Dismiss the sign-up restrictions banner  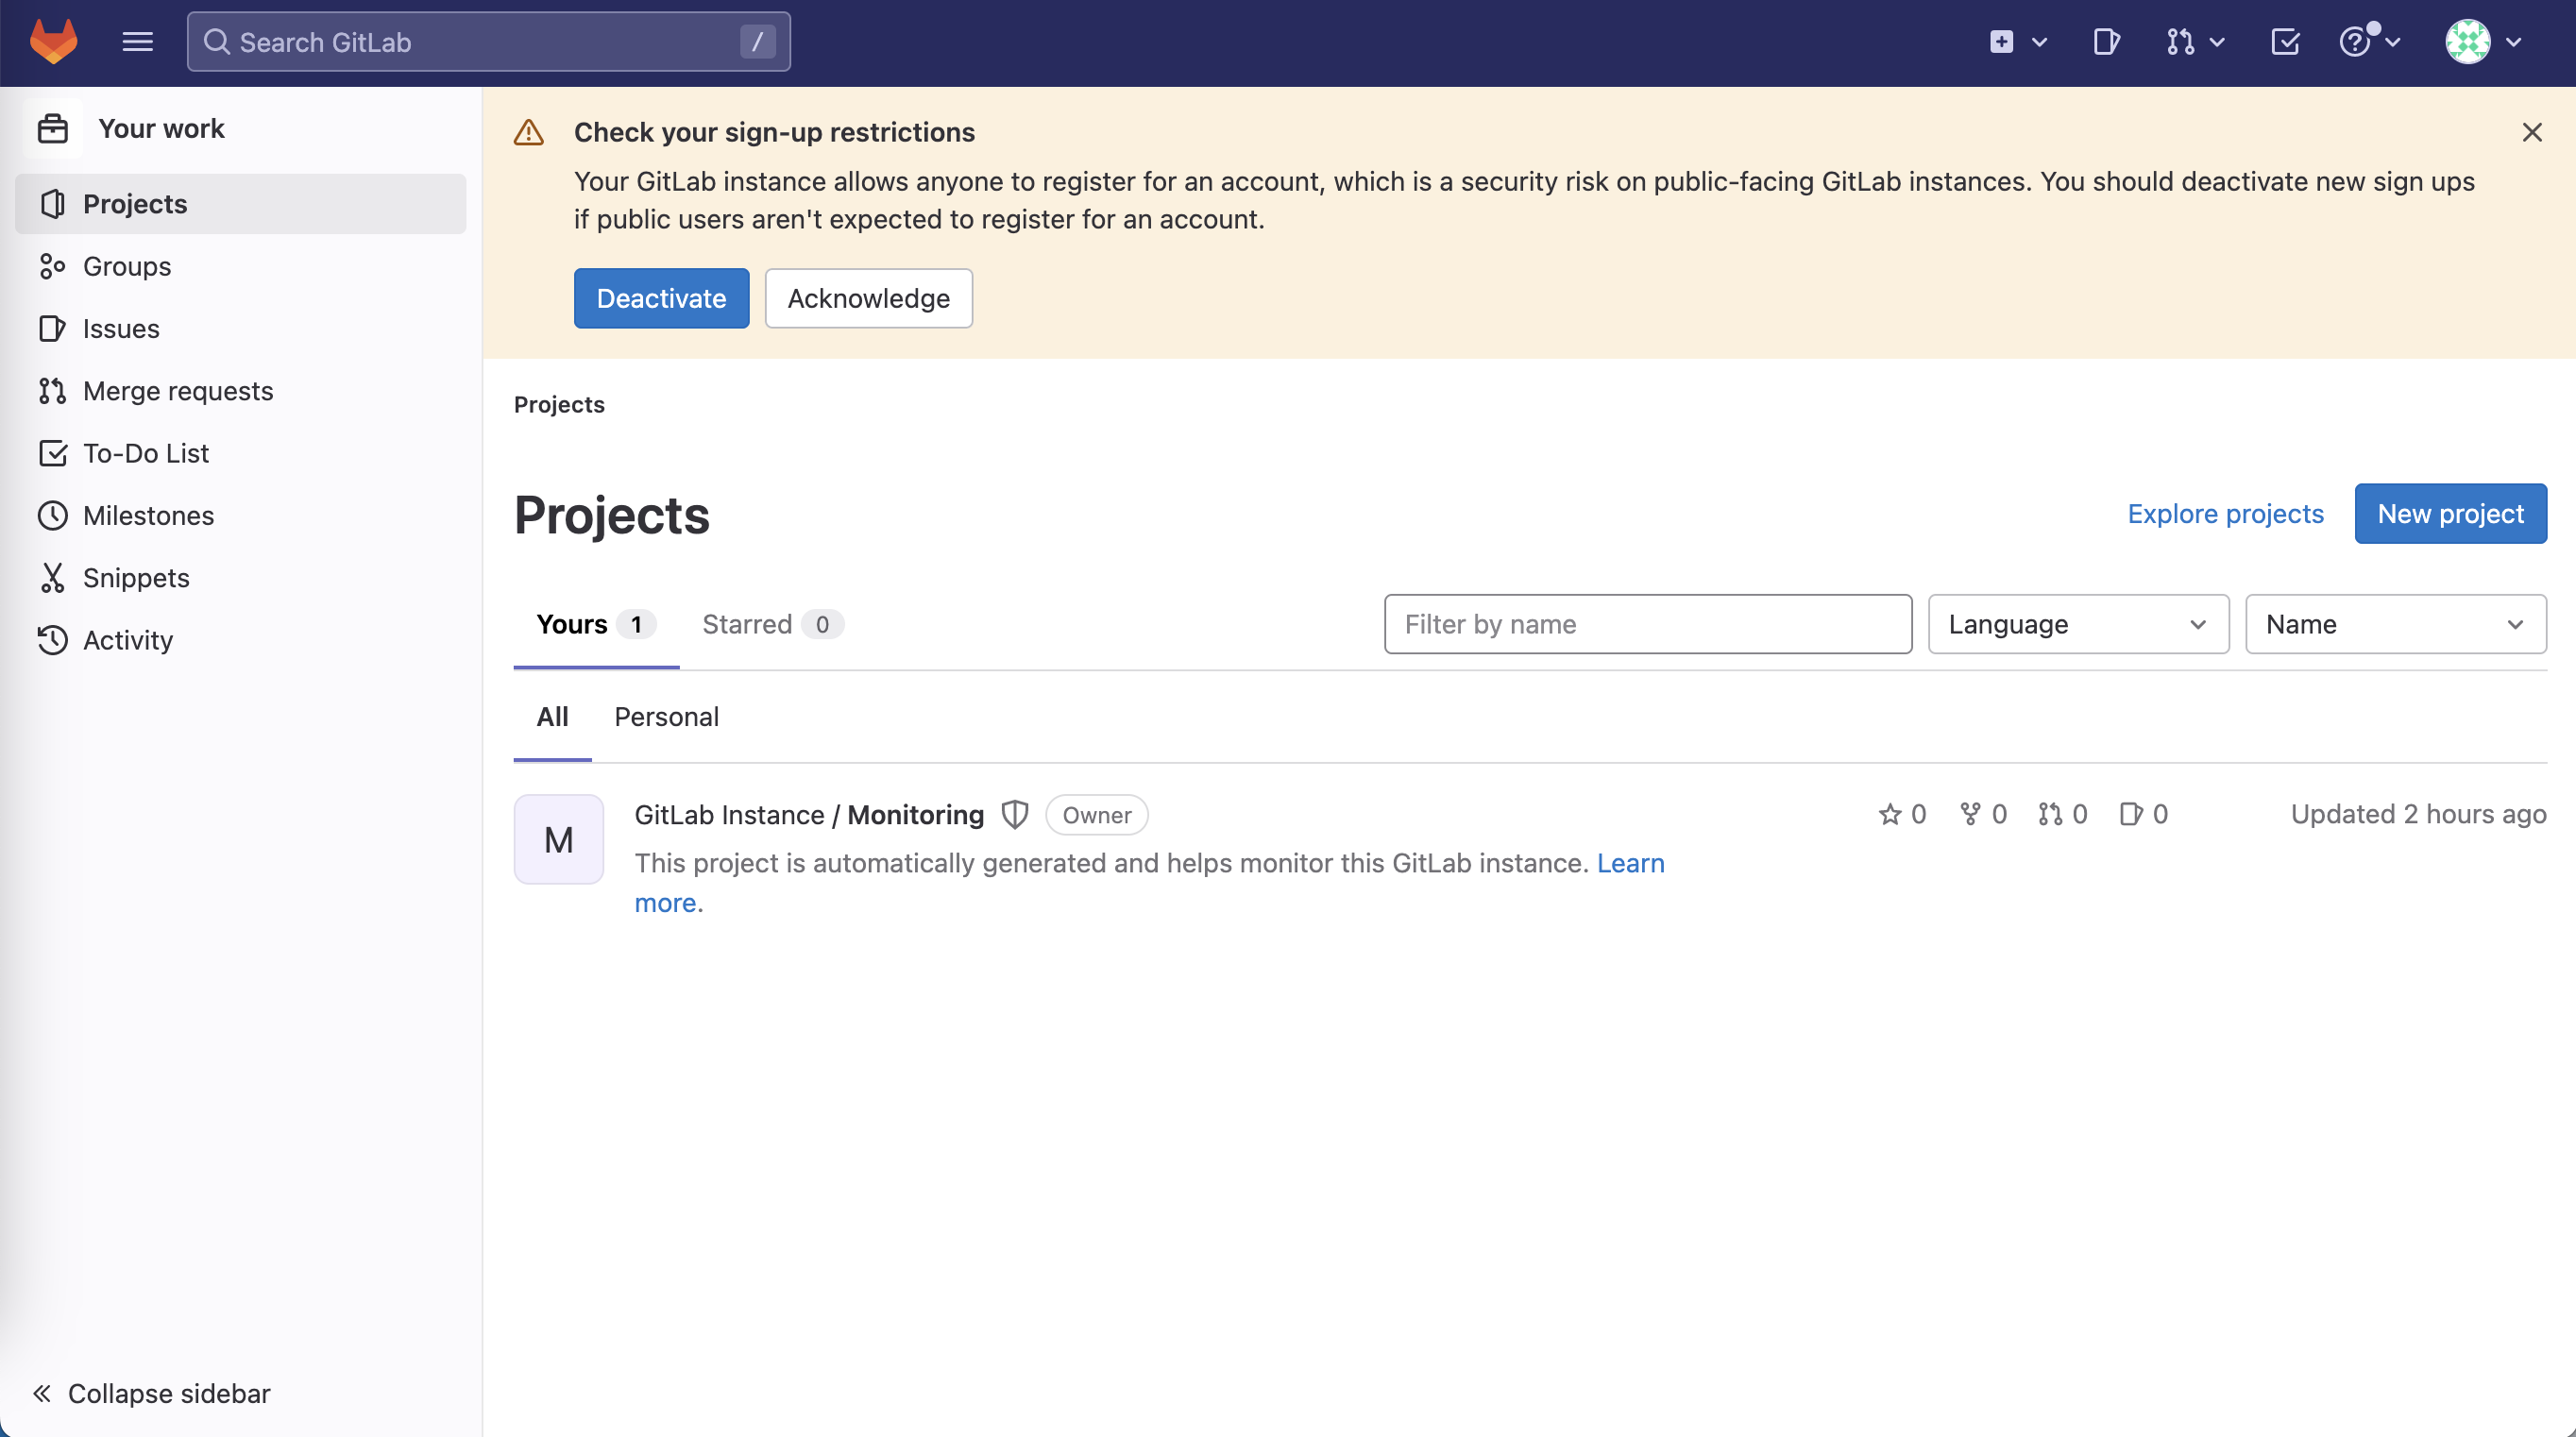(2531, 132)
